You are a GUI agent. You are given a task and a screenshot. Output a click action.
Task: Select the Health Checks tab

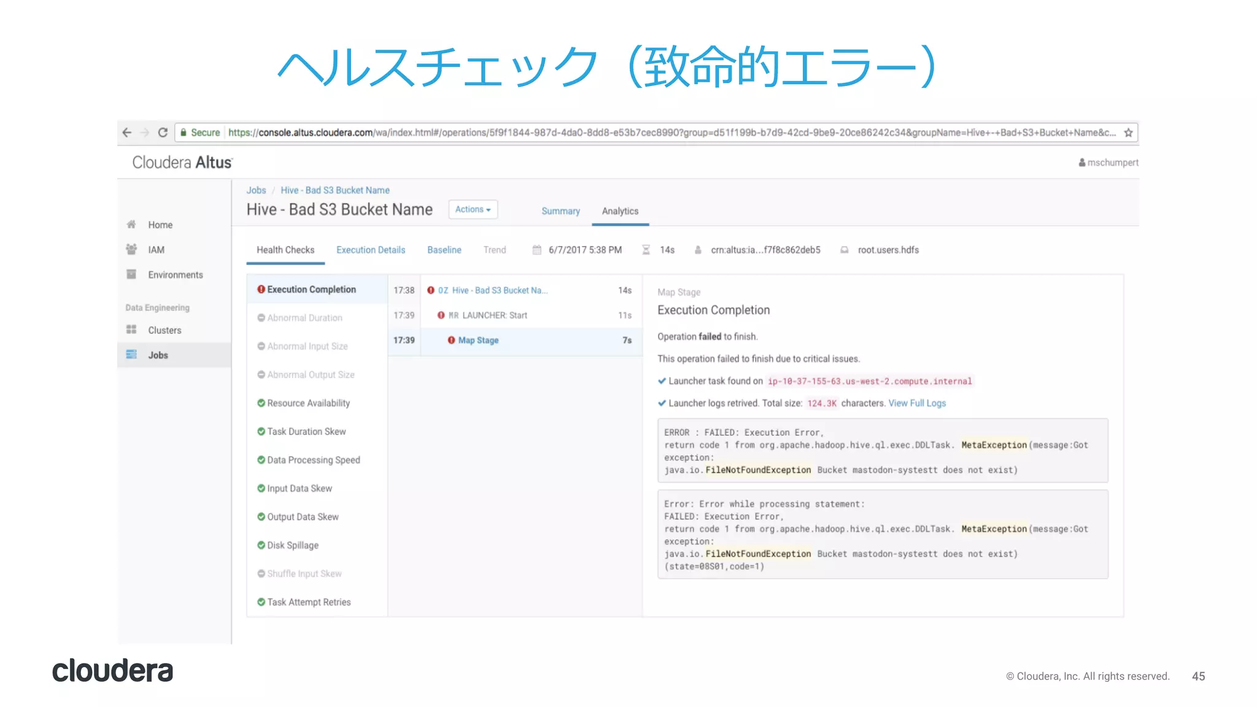tap(285, 250)
